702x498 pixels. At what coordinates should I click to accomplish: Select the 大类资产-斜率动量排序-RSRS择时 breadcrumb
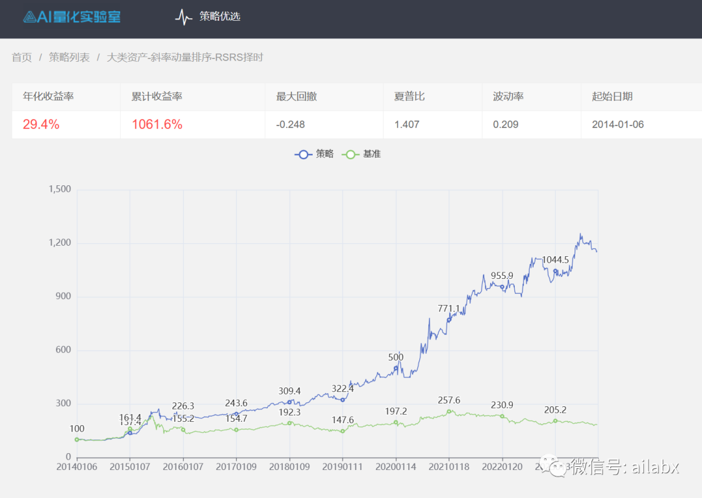(185, 57)
